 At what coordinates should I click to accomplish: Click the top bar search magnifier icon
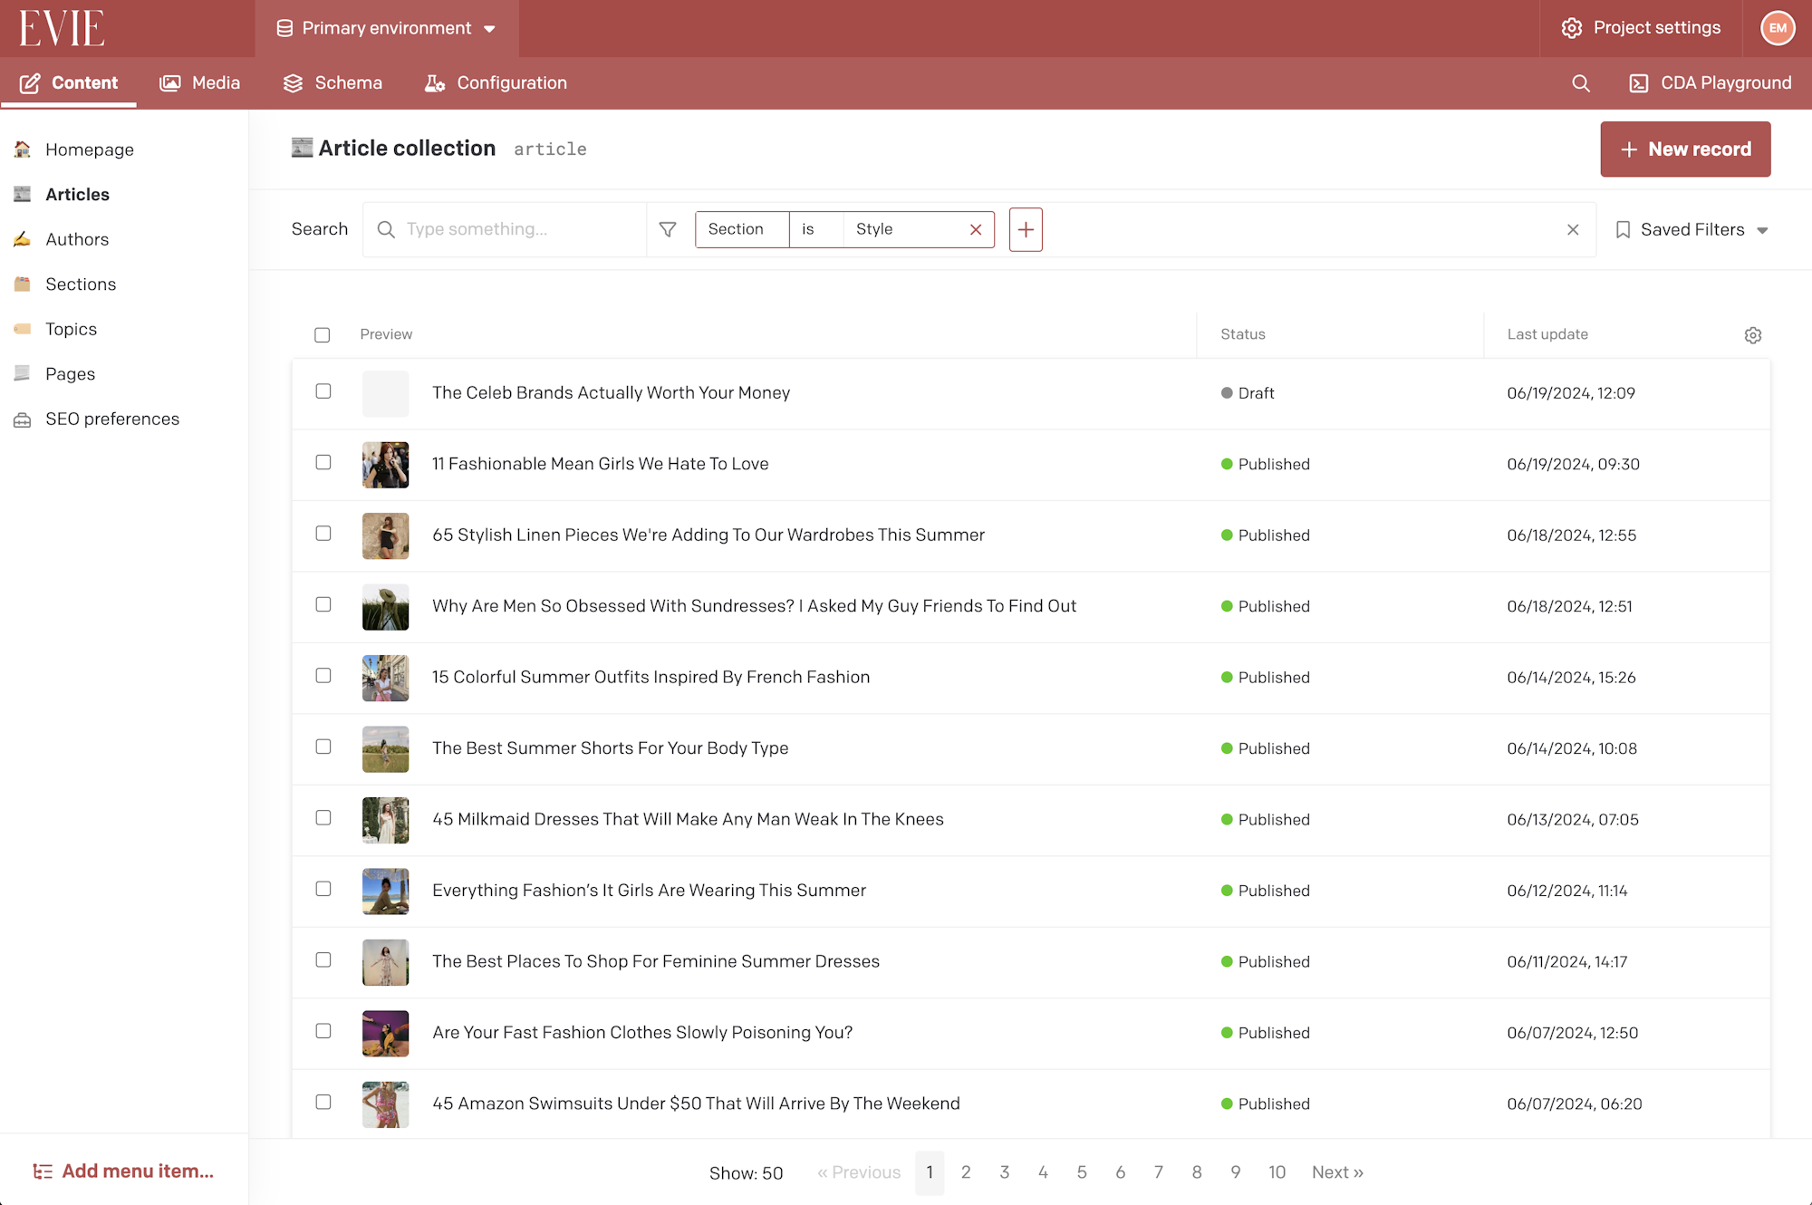coord(1581,83)
